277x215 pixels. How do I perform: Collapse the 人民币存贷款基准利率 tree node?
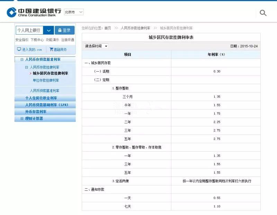tap(21, 60)
